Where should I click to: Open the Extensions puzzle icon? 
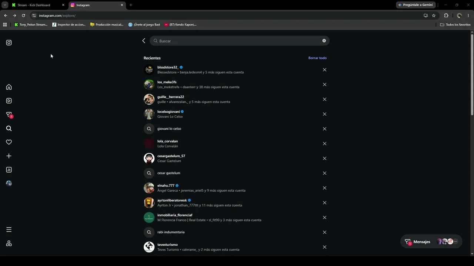(x=446, y=16)
